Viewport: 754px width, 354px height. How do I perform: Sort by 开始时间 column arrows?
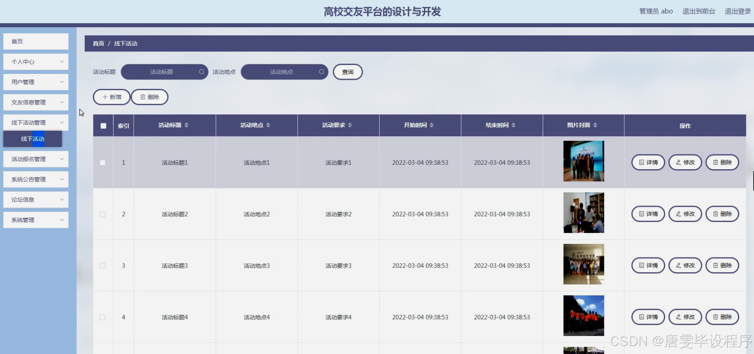(432, 125)
